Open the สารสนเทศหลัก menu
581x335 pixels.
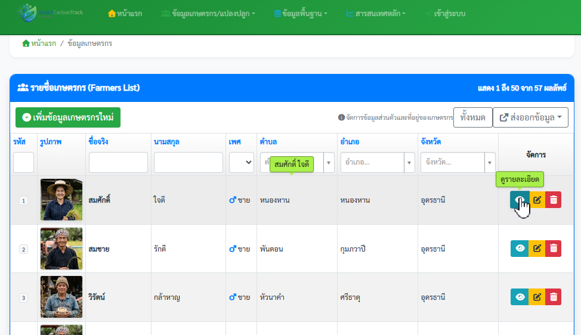376,14
